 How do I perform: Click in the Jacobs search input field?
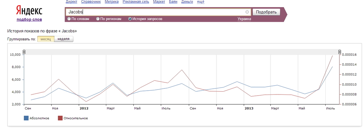point(156,12)
